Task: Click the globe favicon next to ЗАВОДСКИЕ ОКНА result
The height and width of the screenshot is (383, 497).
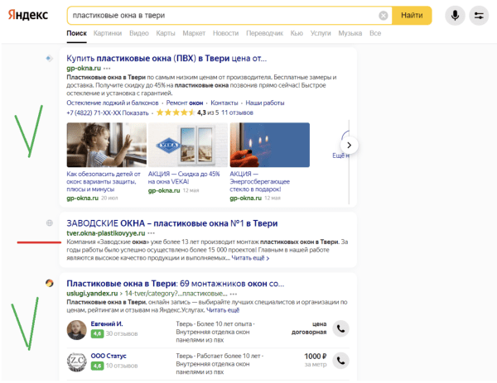Action: tap(50, 223)
